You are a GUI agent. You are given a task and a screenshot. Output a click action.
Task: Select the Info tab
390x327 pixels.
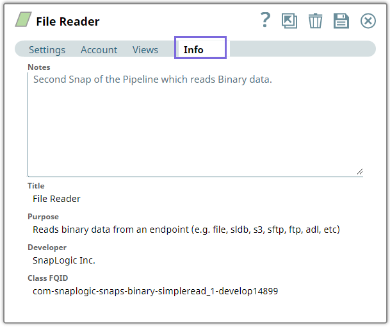point(193,49)
